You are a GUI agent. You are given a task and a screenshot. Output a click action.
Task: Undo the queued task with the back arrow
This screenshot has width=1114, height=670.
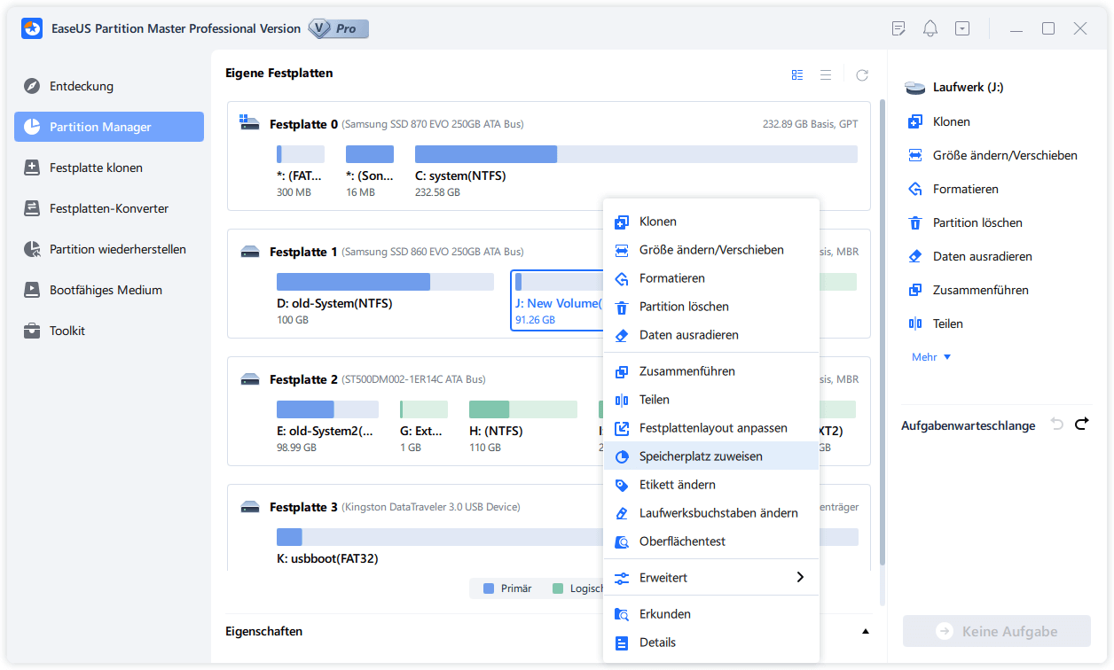[1056, 425]
